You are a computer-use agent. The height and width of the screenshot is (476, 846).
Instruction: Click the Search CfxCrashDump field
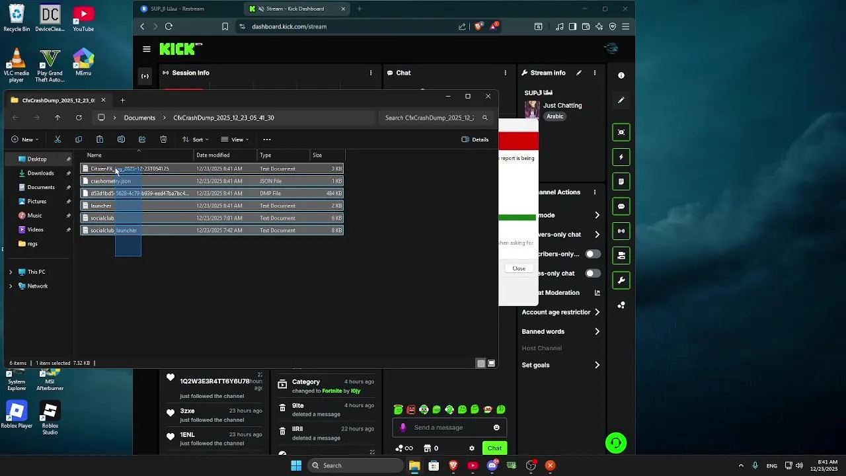(436, 118)
